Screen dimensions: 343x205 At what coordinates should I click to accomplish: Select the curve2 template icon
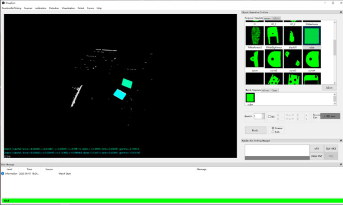pyautogui.click(x=274, y=58)
